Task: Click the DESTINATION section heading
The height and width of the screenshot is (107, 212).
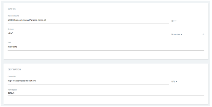Action: 14,69
